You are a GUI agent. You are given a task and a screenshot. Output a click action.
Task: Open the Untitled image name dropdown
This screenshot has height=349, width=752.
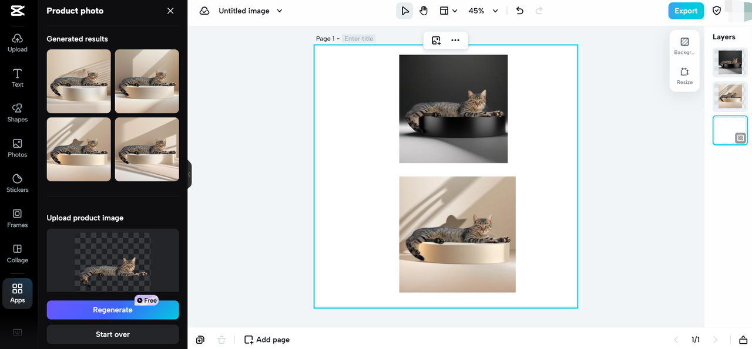click(x=250, y=11)
